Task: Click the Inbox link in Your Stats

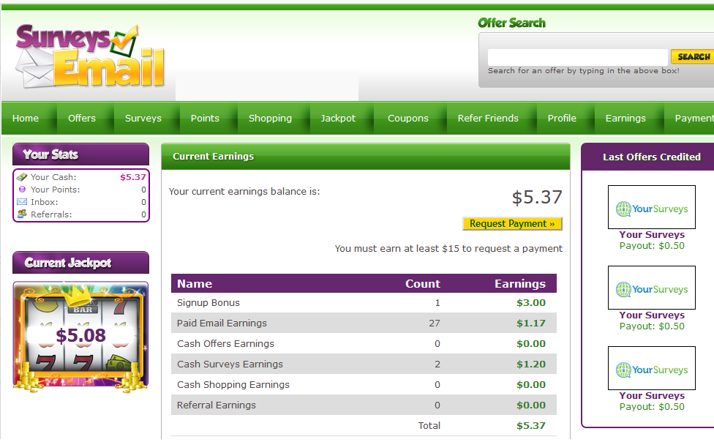Action: (45, 202)
